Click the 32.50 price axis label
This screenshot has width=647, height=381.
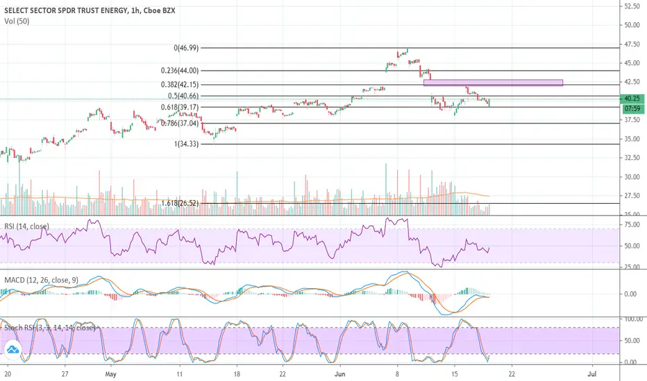click(632, 157)
